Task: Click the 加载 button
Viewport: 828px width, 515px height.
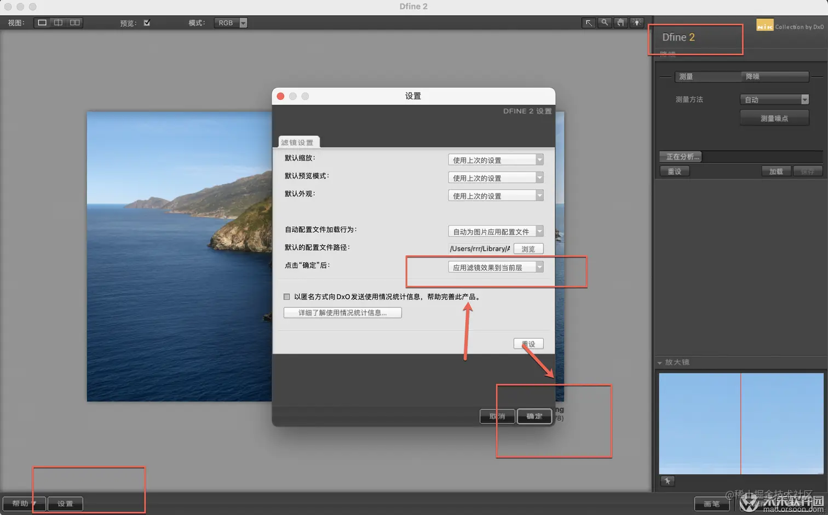Action: (776, 171)
